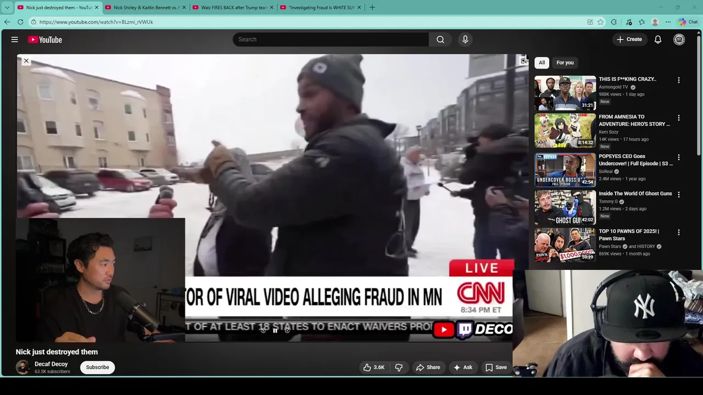Skip forward ten seconds in video
The width and height of the screenshot is (703, 395).
(x=287, y=330)
